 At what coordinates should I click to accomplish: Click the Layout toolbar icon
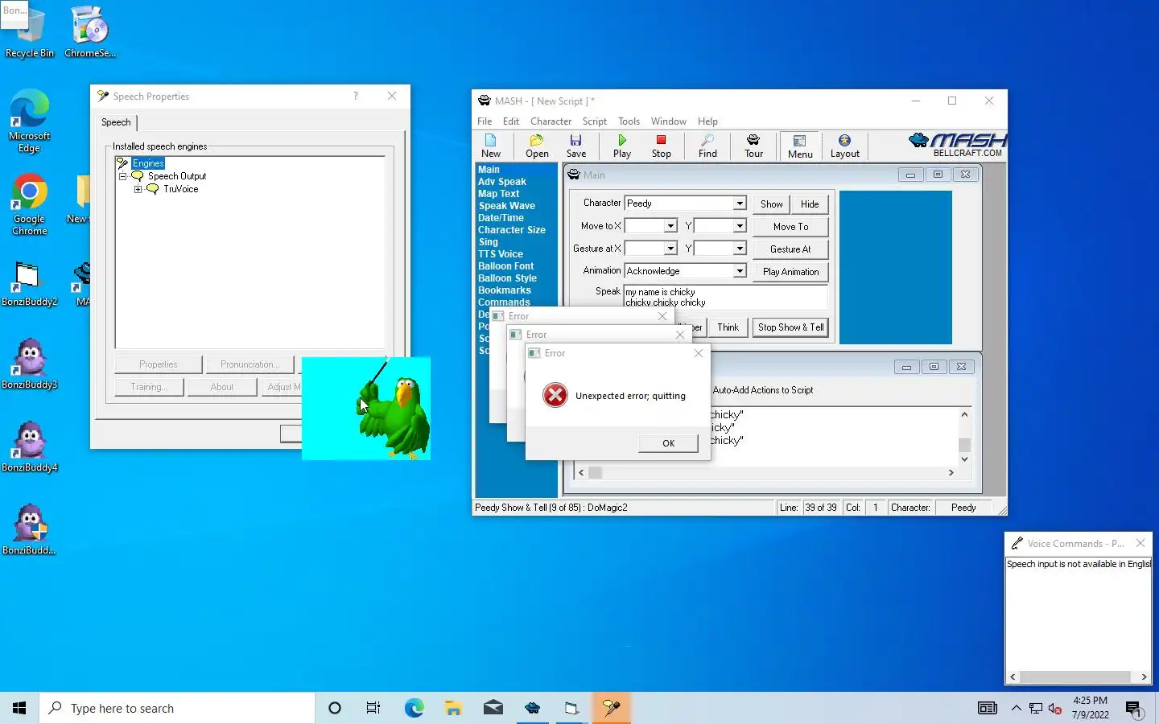pos(844,146)
